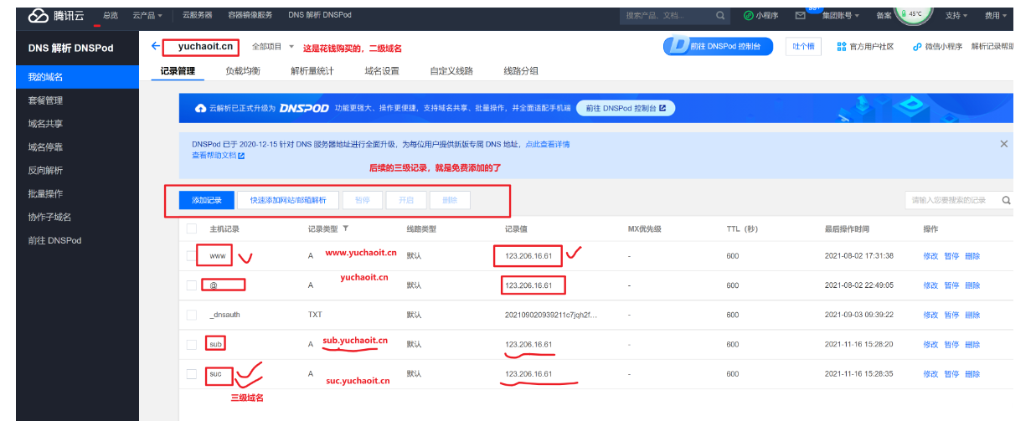Select 我的域名 in the sidebar

pos(78,77)
